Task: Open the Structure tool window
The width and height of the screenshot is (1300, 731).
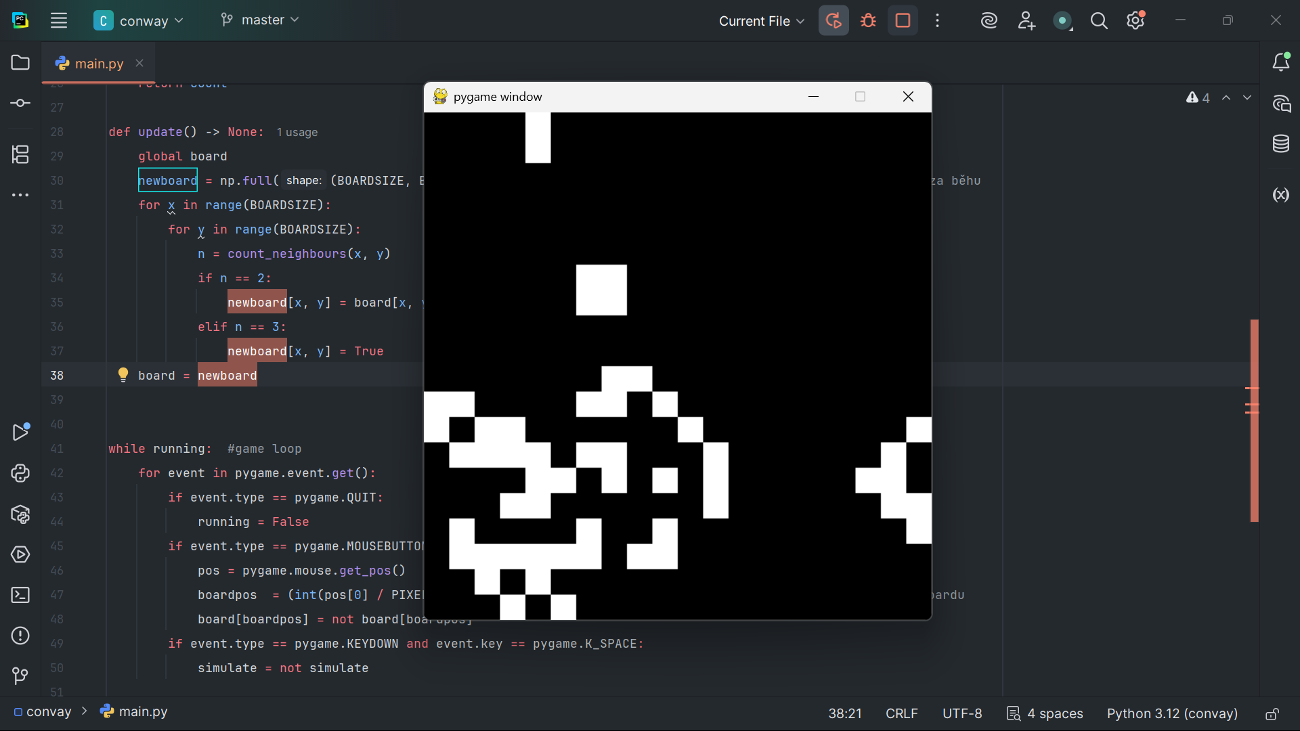Action: pos(20,154)
